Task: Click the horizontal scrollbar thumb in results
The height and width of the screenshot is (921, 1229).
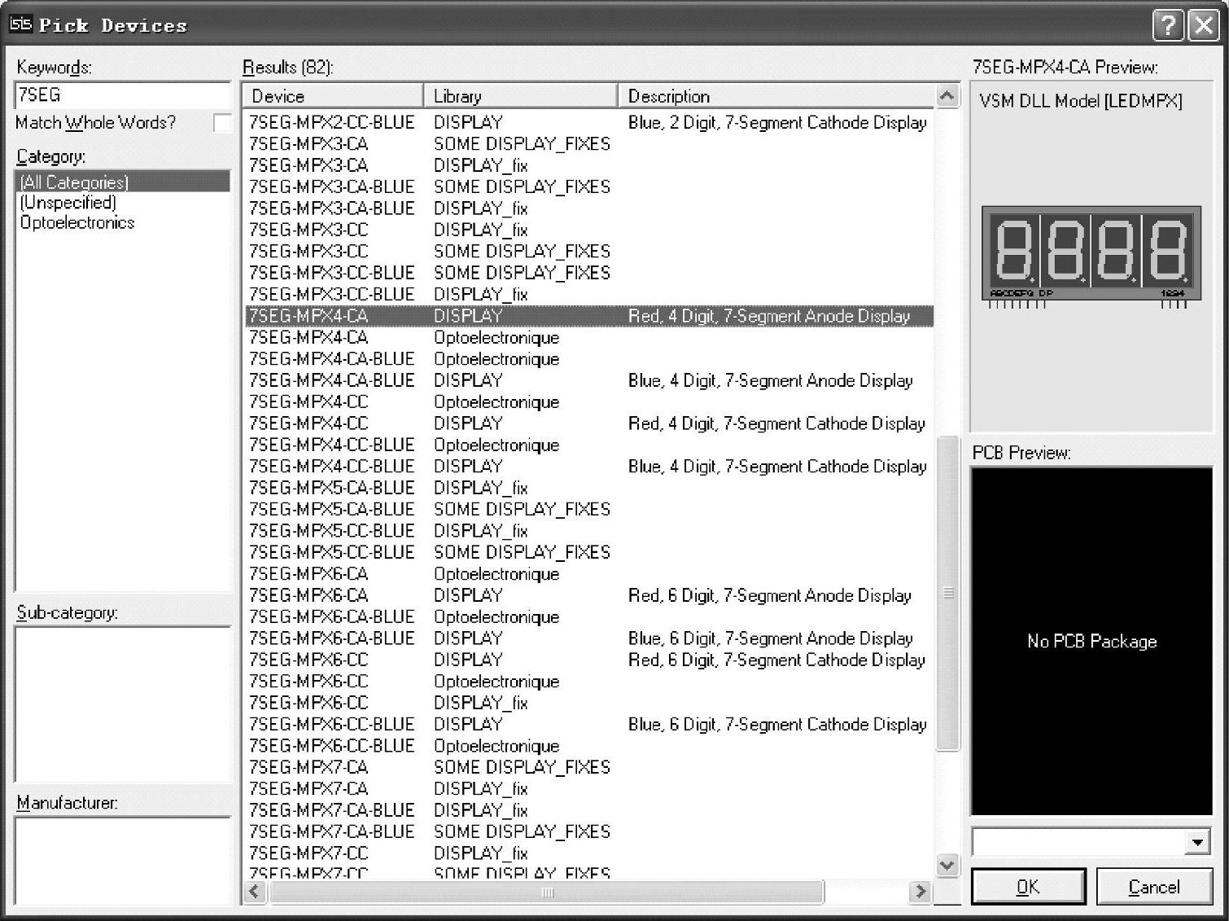Action: (x=547, y=892)
